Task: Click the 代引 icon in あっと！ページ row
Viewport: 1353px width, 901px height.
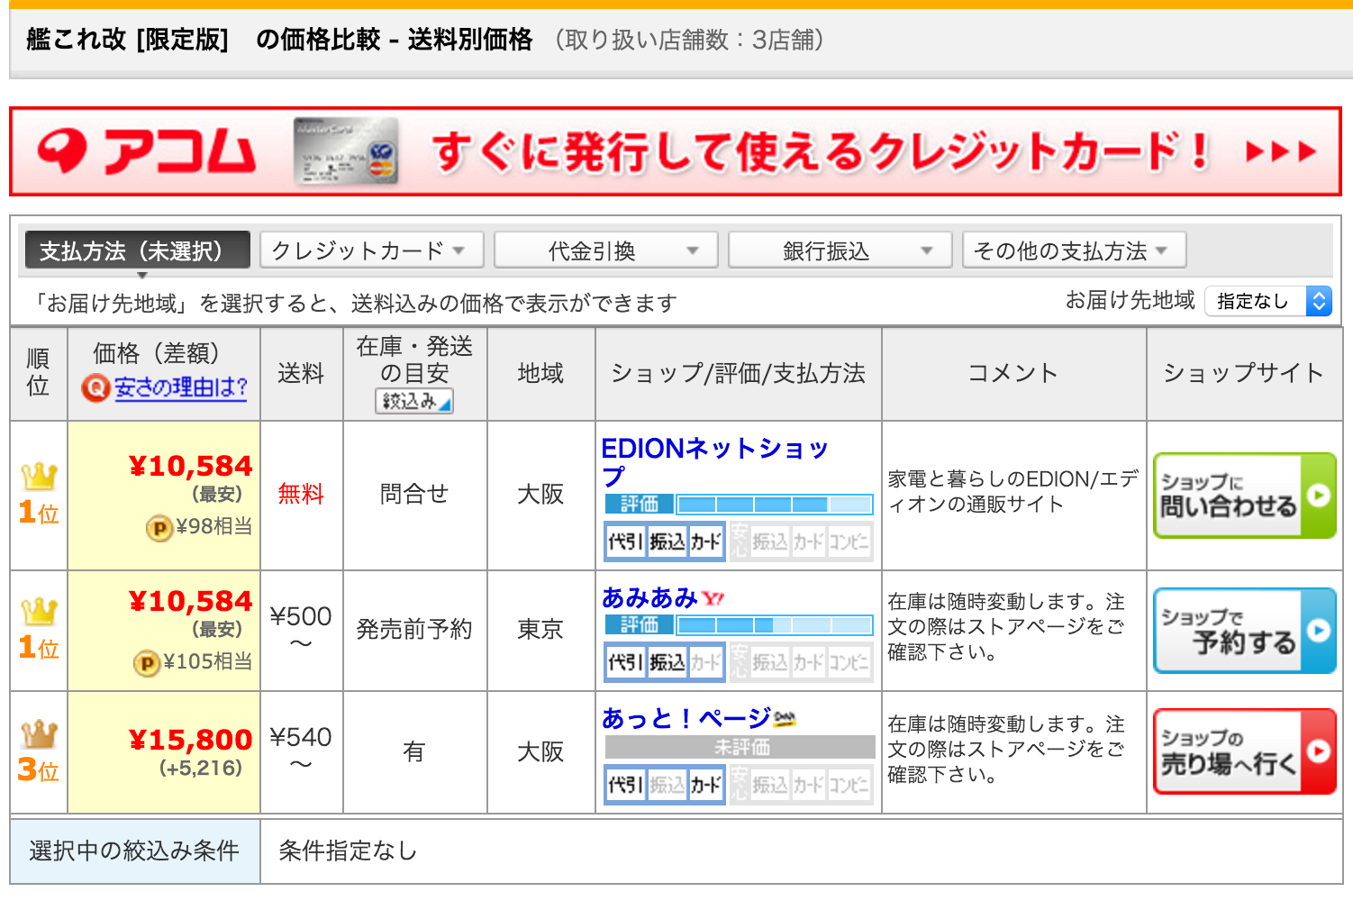Action: point(625,785)
